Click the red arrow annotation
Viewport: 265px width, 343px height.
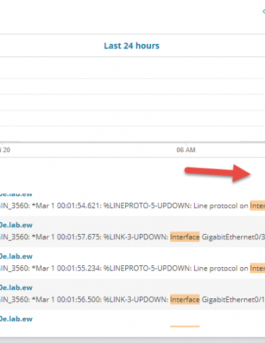[217, 173]
